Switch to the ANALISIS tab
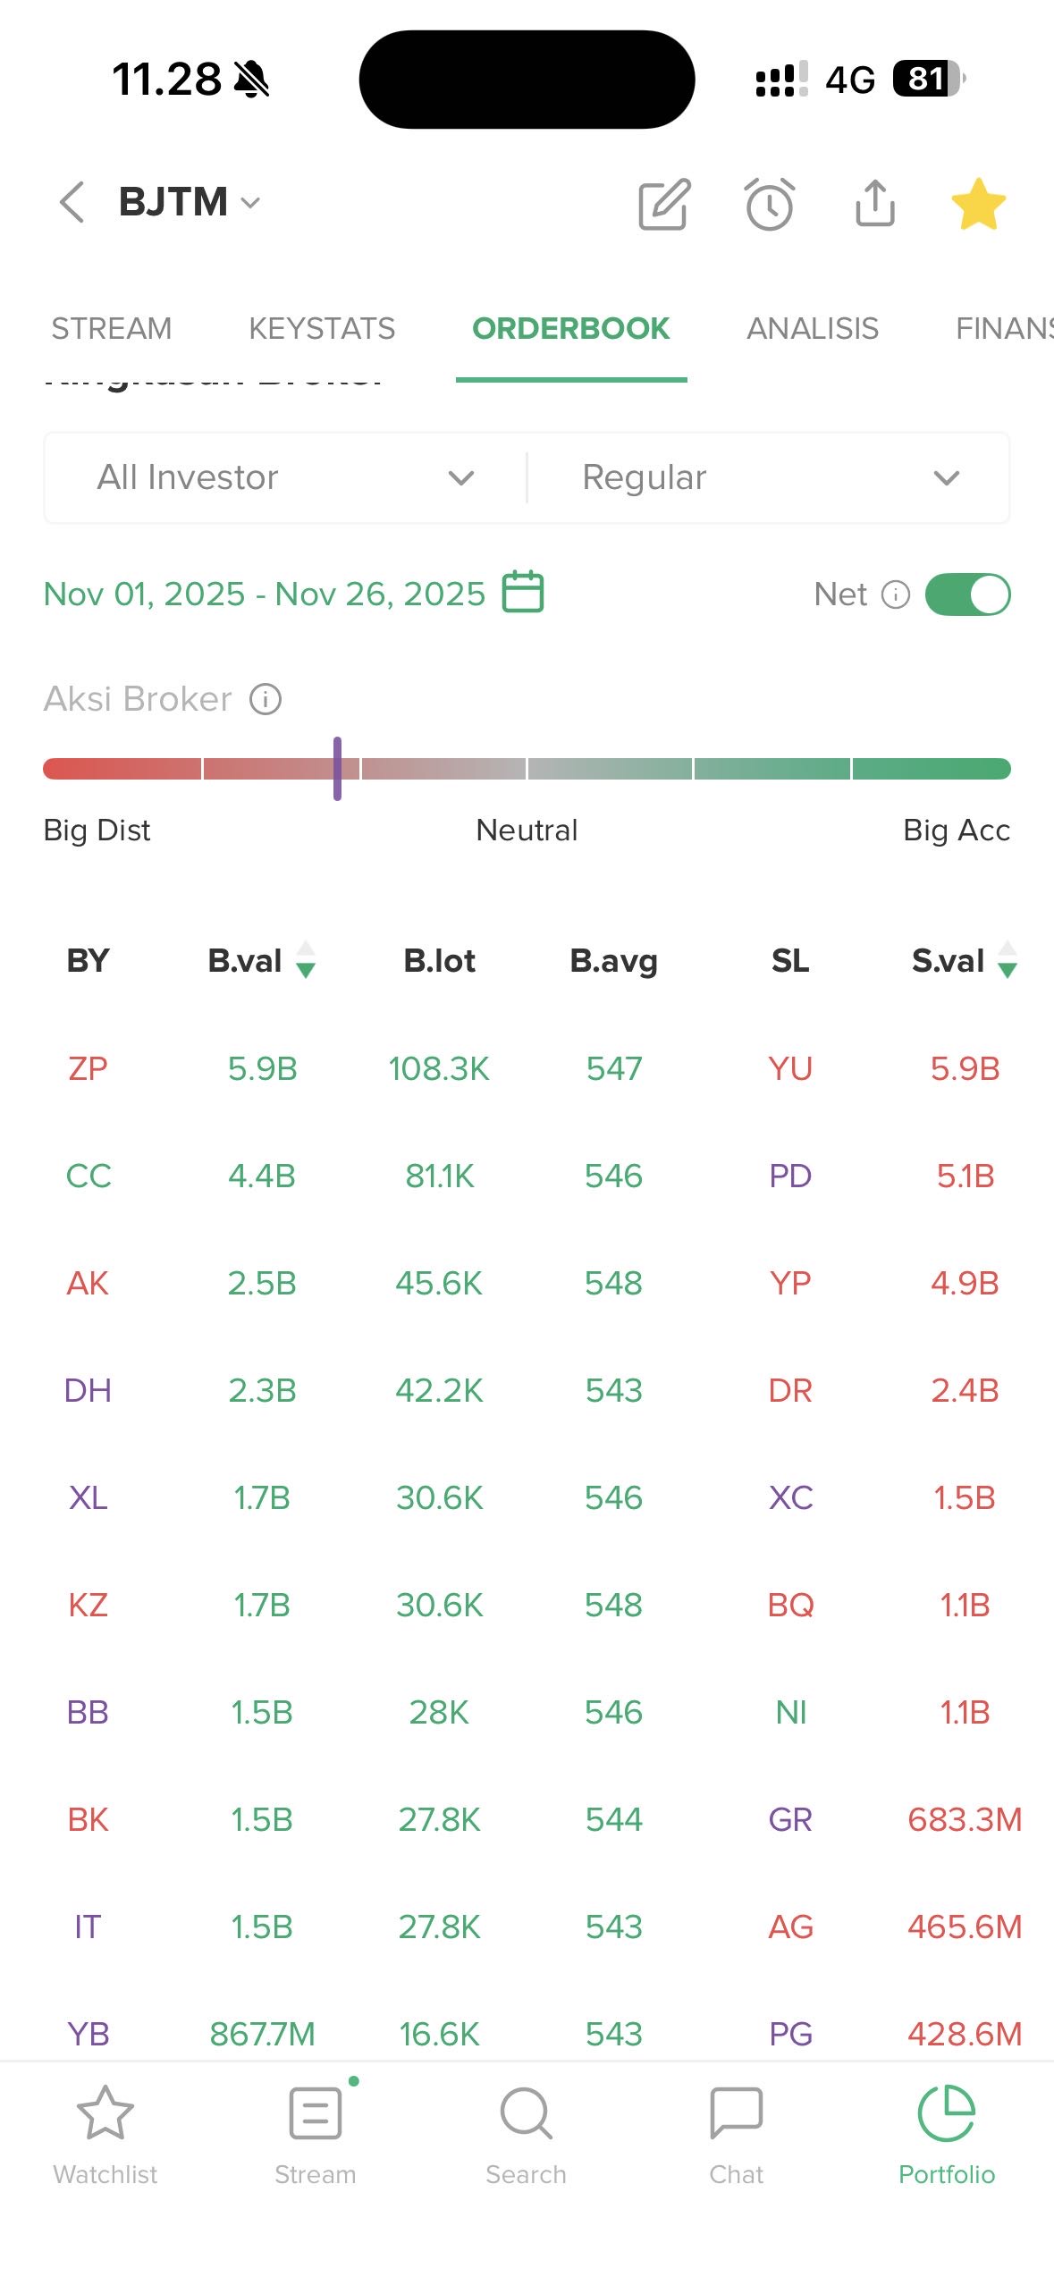1054x2285 pixels. (x=813, y=329)
